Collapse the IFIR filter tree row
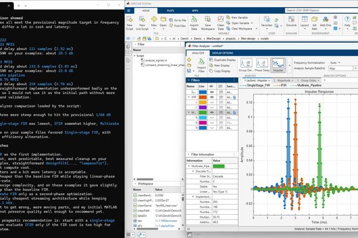Screen dimensions: 358x238 [189, 97]
